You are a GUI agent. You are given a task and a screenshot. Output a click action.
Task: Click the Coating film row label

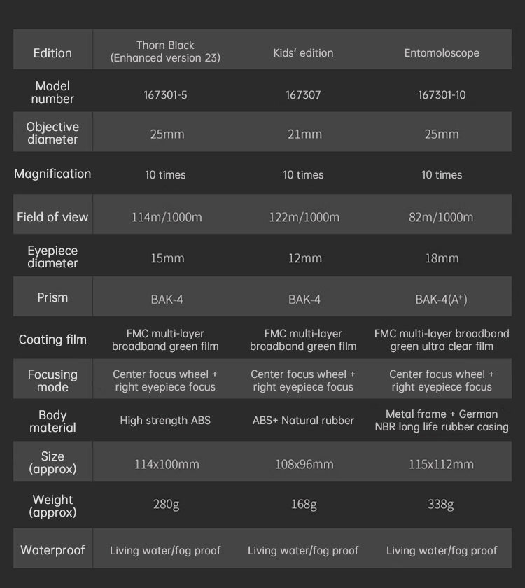click(52, 339)
